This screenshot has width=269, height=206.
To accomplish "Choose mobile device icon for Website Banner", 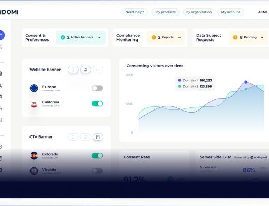I will coord(73,70).
